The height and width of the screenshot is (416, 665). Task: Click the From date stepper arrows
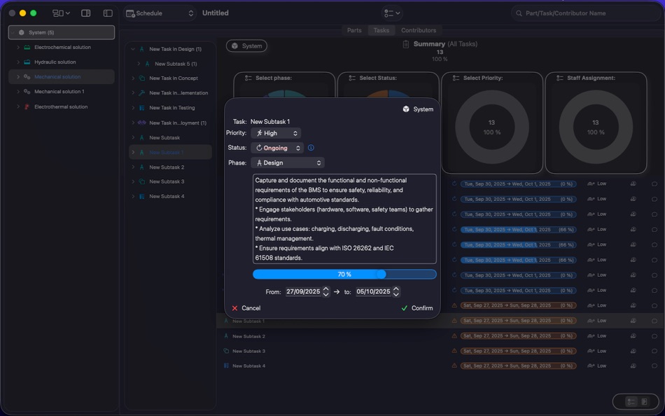pos(325,291)
